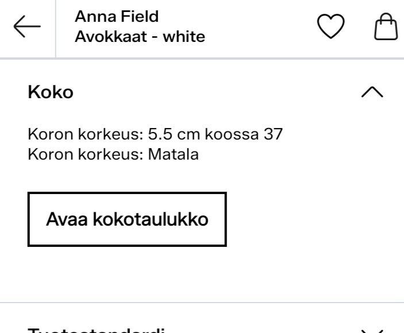Image resolution: width=404 pixels, height=333 pixels.
Task: Add shoes to wishlist with the heart icon
Action: pos(330,26)
